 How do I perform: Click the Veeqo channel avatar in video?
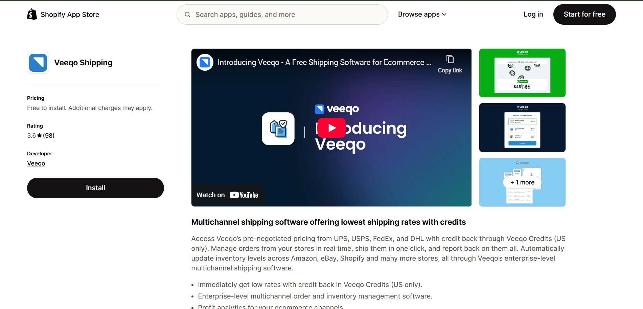point(205,62)
